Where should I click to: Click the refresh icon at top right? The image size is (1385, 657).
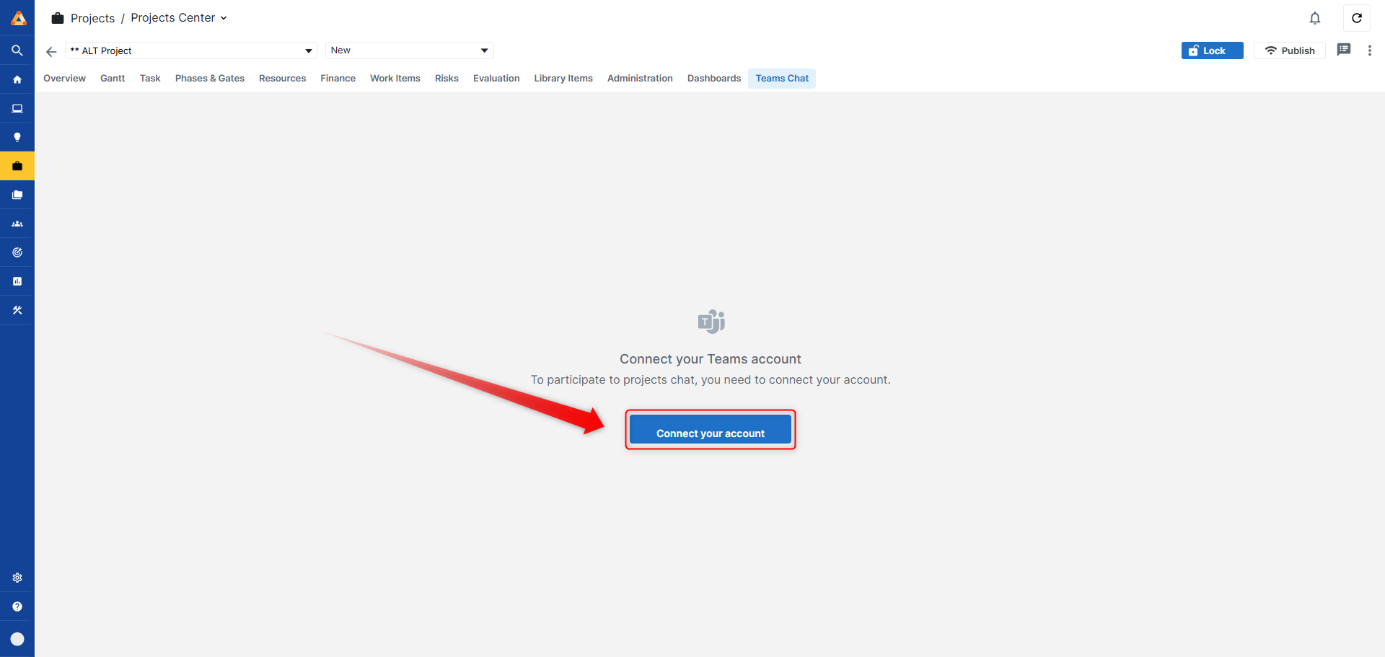point(1356,18)
